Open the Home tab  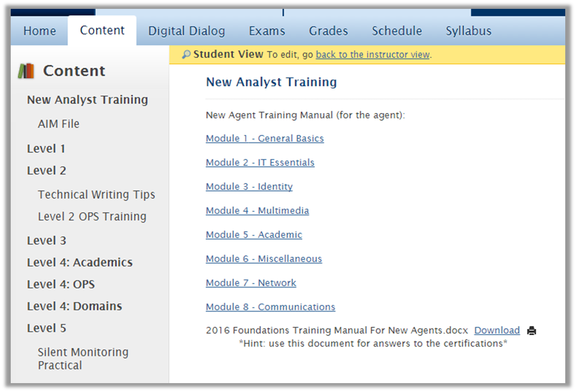tap(39, 30)
